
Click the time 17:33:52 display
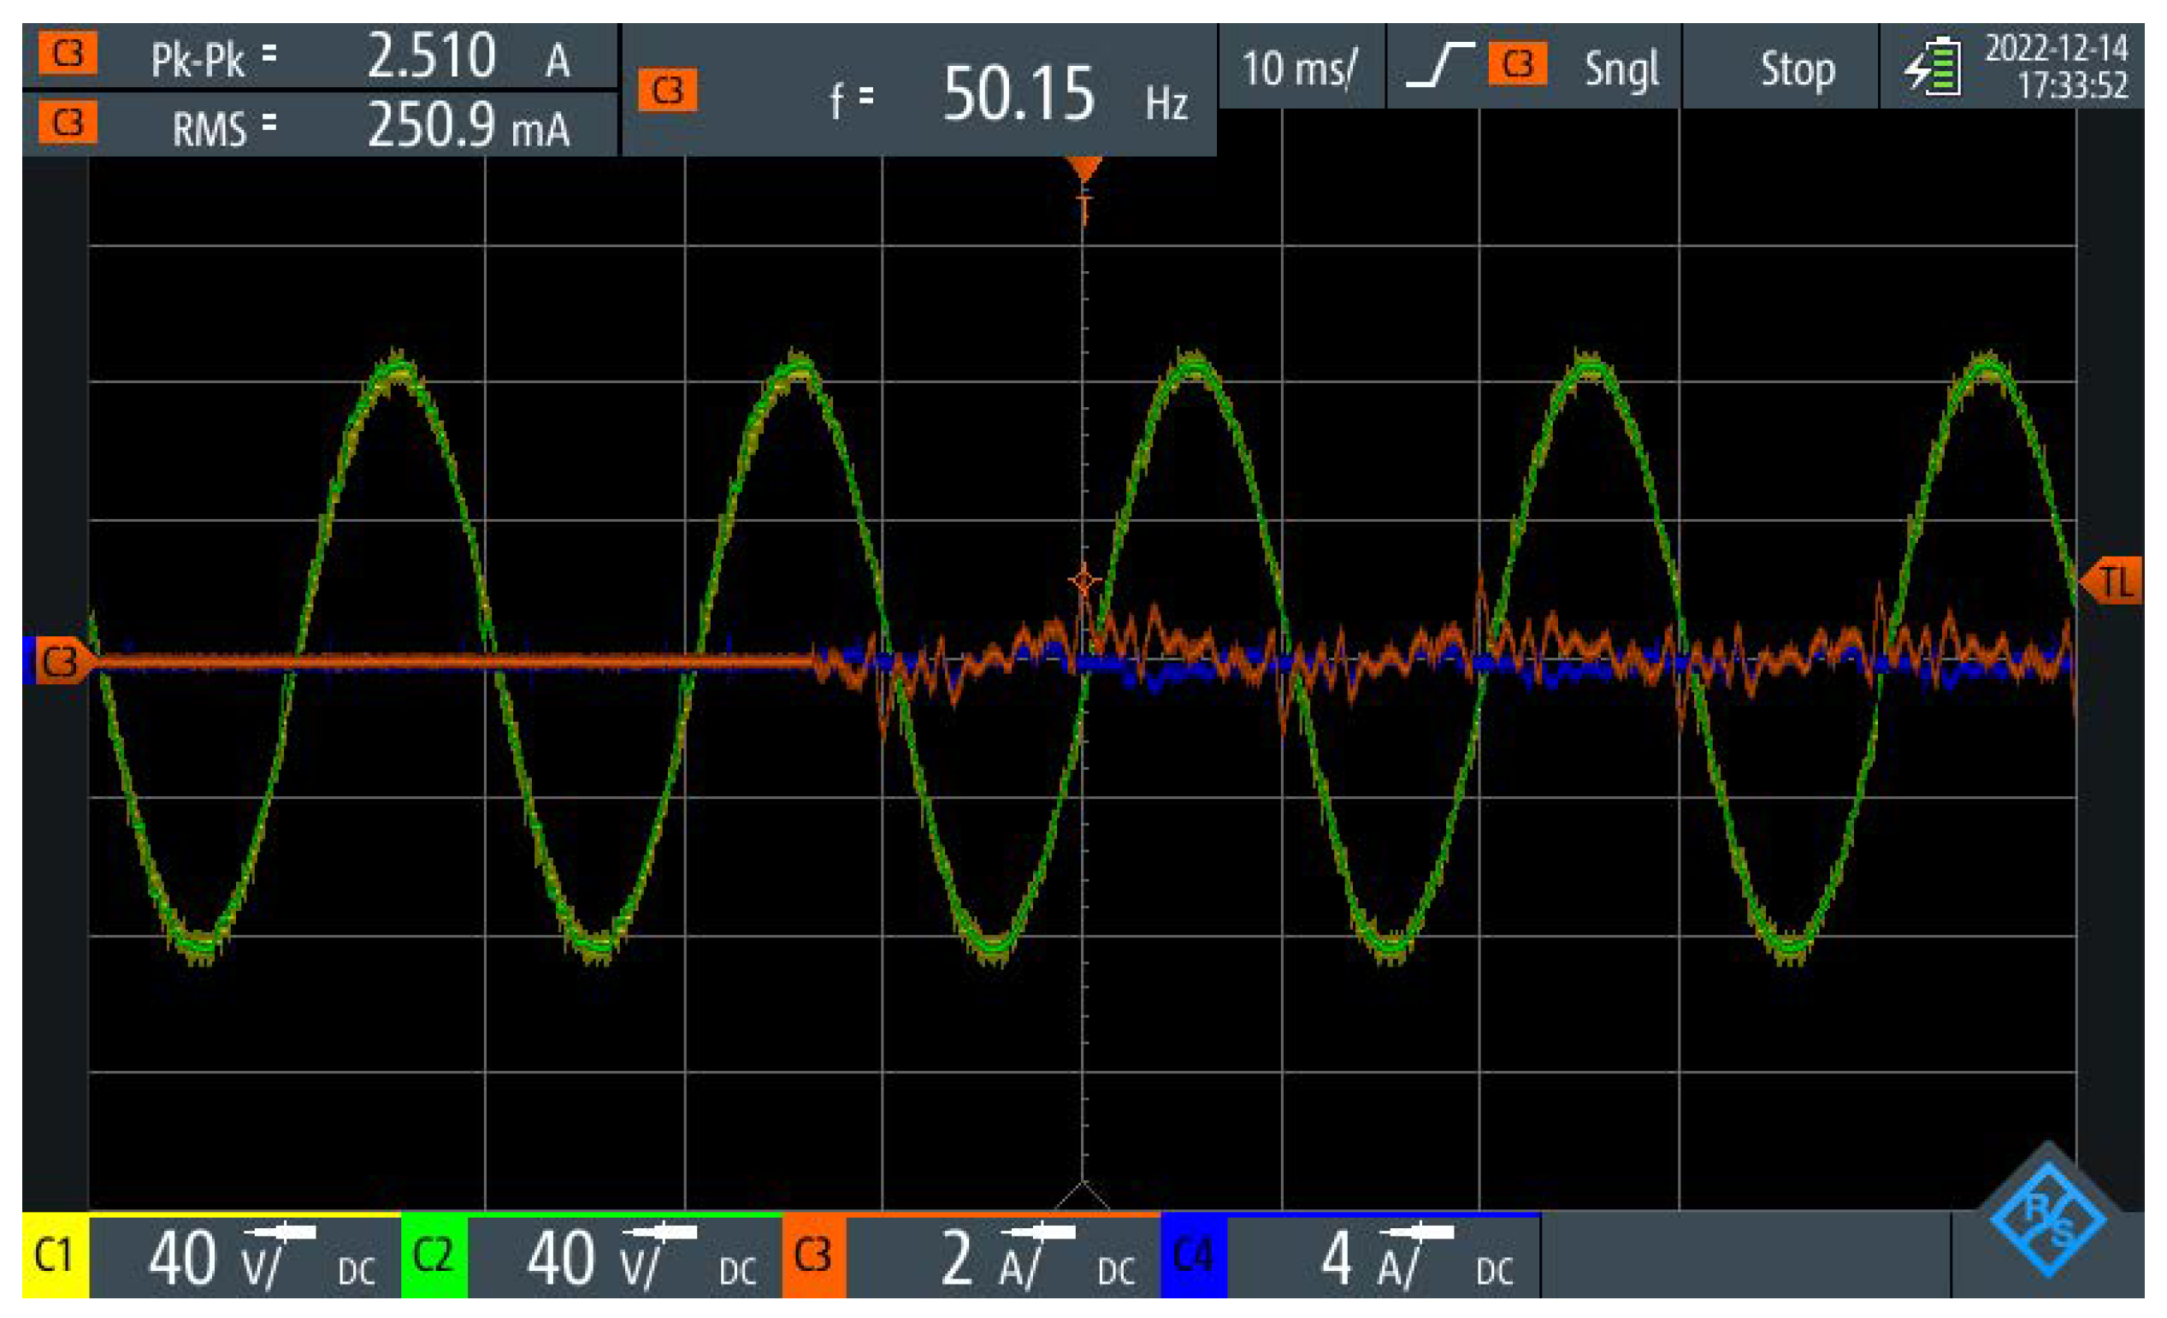tap(2071, 86)
